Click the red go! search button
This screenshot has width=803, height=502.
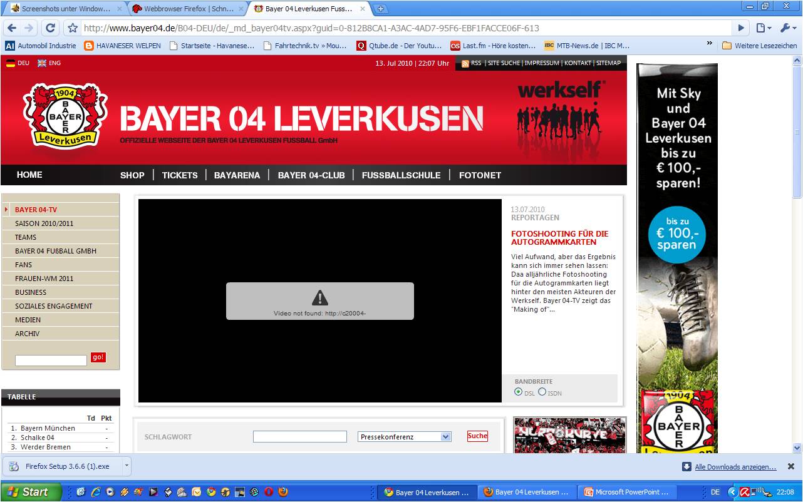pos(98,357)
